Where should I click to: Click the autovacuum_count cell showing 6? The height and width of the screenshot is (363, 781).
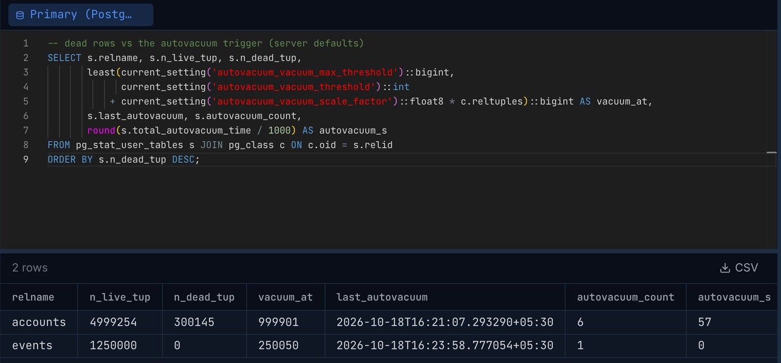(625, 322)
